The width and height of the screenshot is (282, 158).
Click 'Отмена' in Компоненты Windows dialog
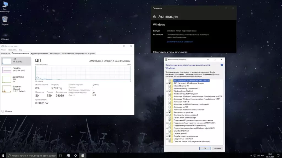(218, 148)
